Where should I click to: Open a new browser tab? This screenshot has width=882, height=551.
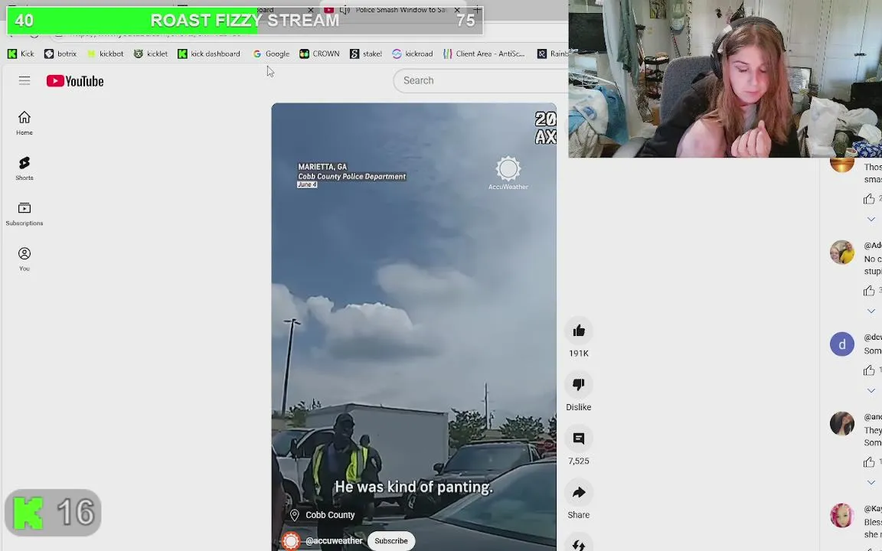tap(477, 9)
